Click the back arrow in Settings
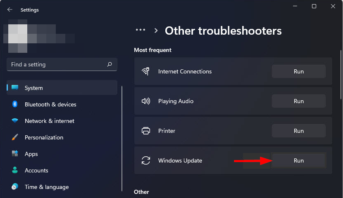Image resolution: width=343 pixels, height=198 pixels. click(x=10, y=9)
